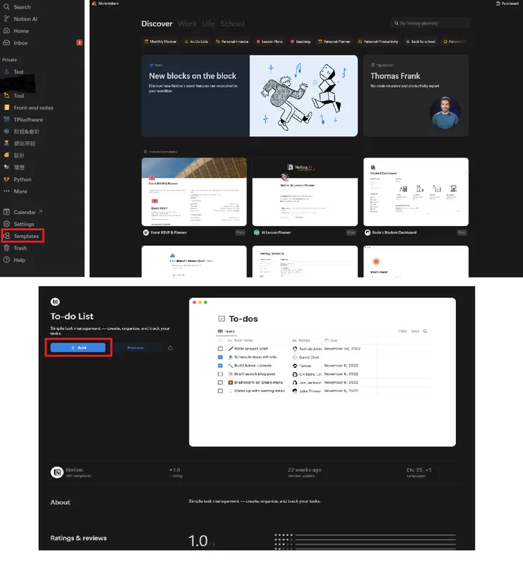Image resolution: width=523 pixels, height=567 pixels.
Task: Uncheck the 'Build Admin console' checkbox
Action: pos(220,366)
